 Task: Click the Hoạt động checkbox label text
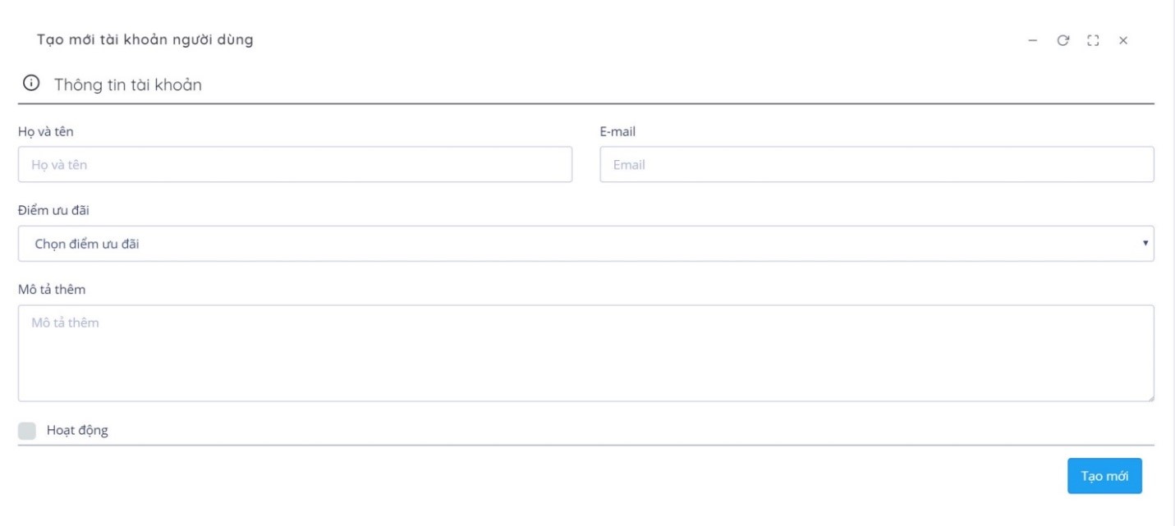pos(77,431)
